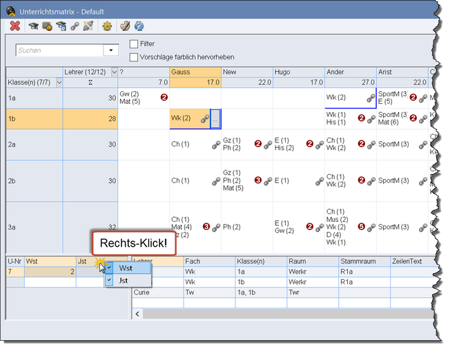Open the Suchen combo box dropdown arrow
The image size is (450, 347).
point(111,50)
